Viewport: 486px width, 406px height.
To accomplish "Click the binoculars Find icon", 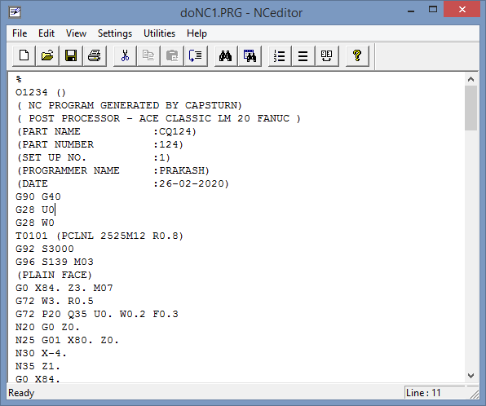I will click(226, 56).
